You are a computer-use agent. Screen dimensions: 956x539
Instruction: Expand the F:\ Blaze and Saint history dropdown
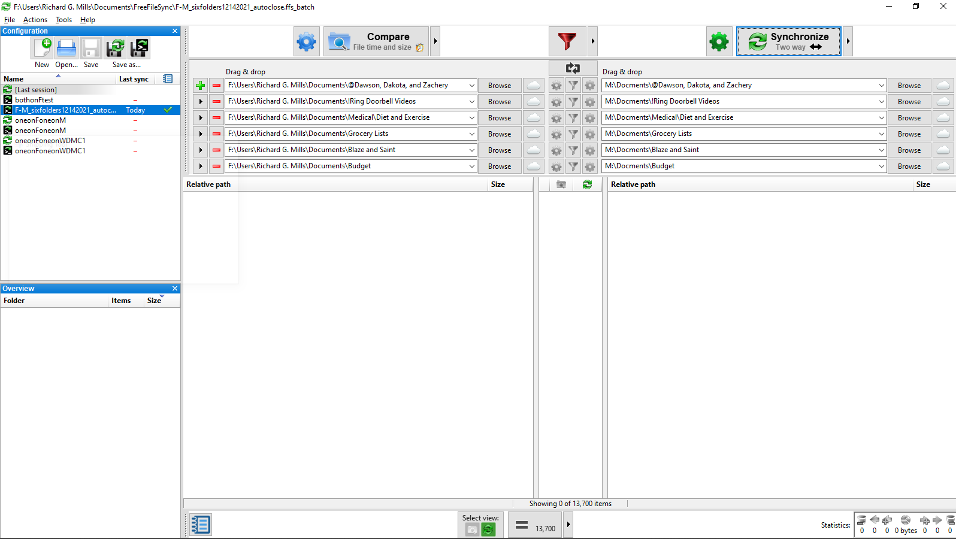pyautogui.click(x=472, y=150)
